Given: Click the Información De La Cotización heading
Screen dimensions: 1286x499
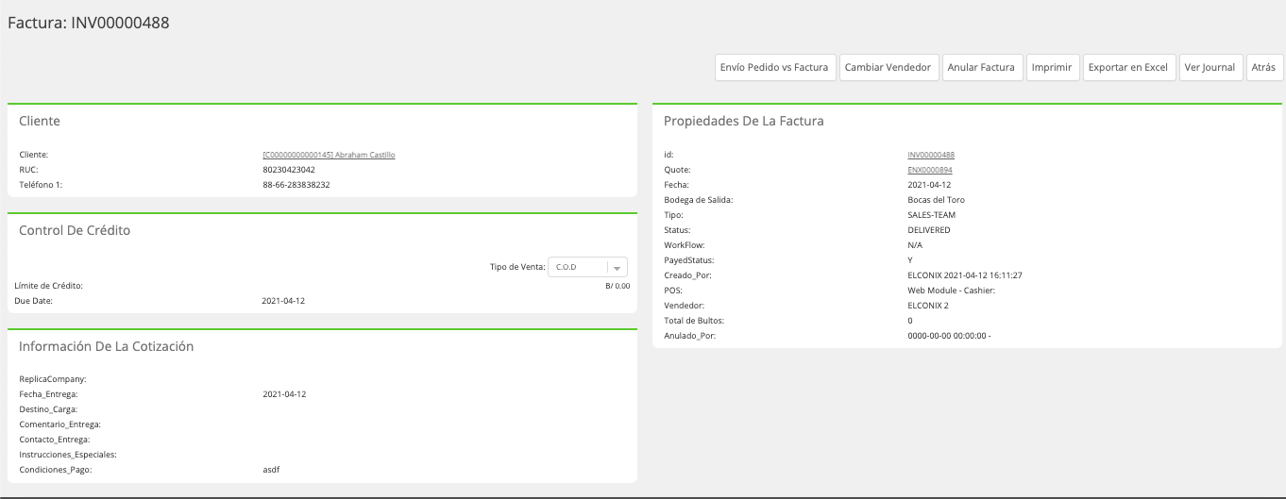Looking at the screenshot, I should coord(107,346).
